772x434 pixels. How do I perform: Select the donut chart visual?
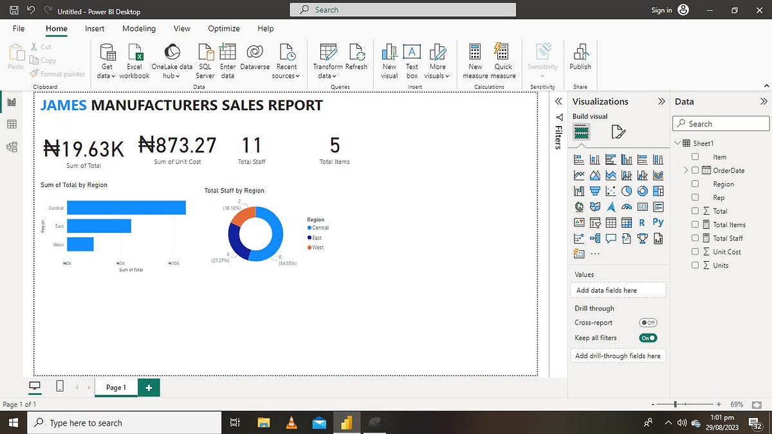[x=642, y=190]
